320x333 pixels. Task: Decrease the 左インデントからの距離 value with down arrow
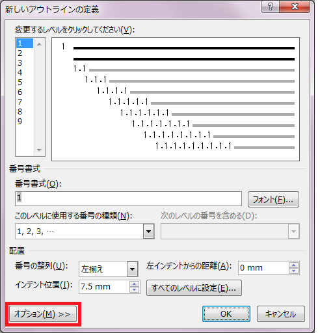[294, 271]
